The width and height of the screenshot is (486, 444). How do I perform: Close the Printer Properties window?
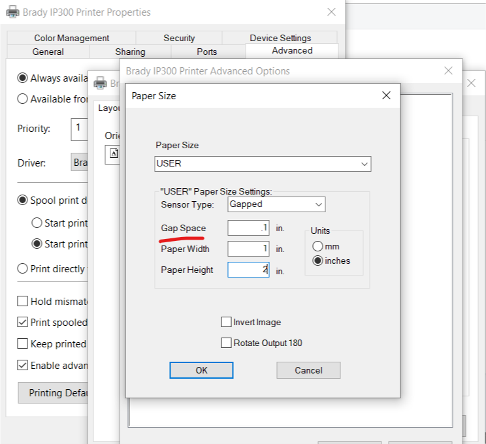331,12
